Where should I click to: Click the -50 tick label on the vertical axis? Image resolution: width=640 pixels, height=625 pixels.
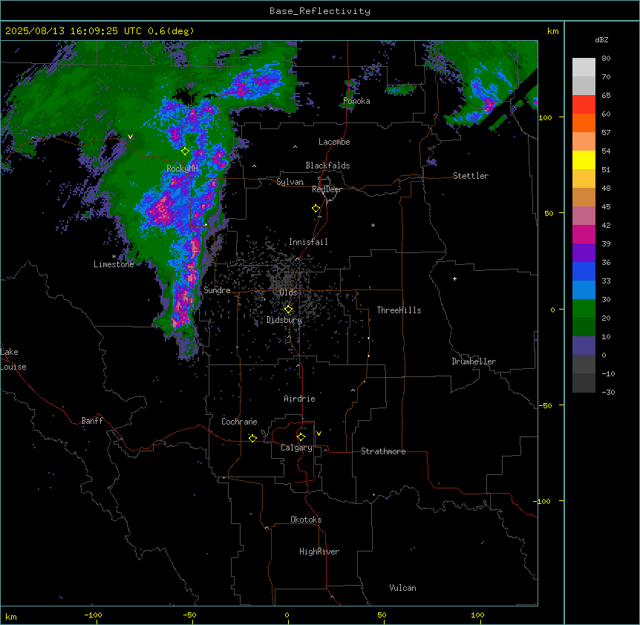tap(545, 405)
